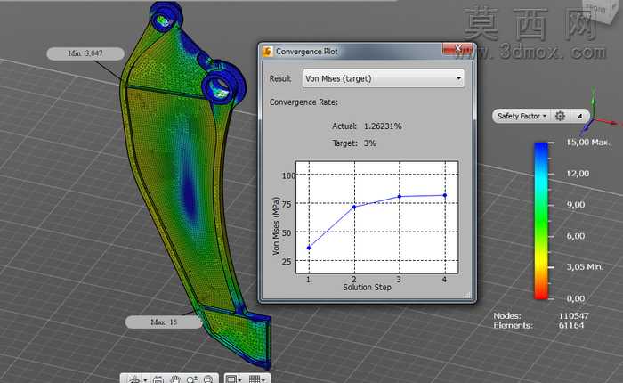Click the red end of the legend color bar
Viewport: 623px width, 383px height.
(x=541, y=292)
